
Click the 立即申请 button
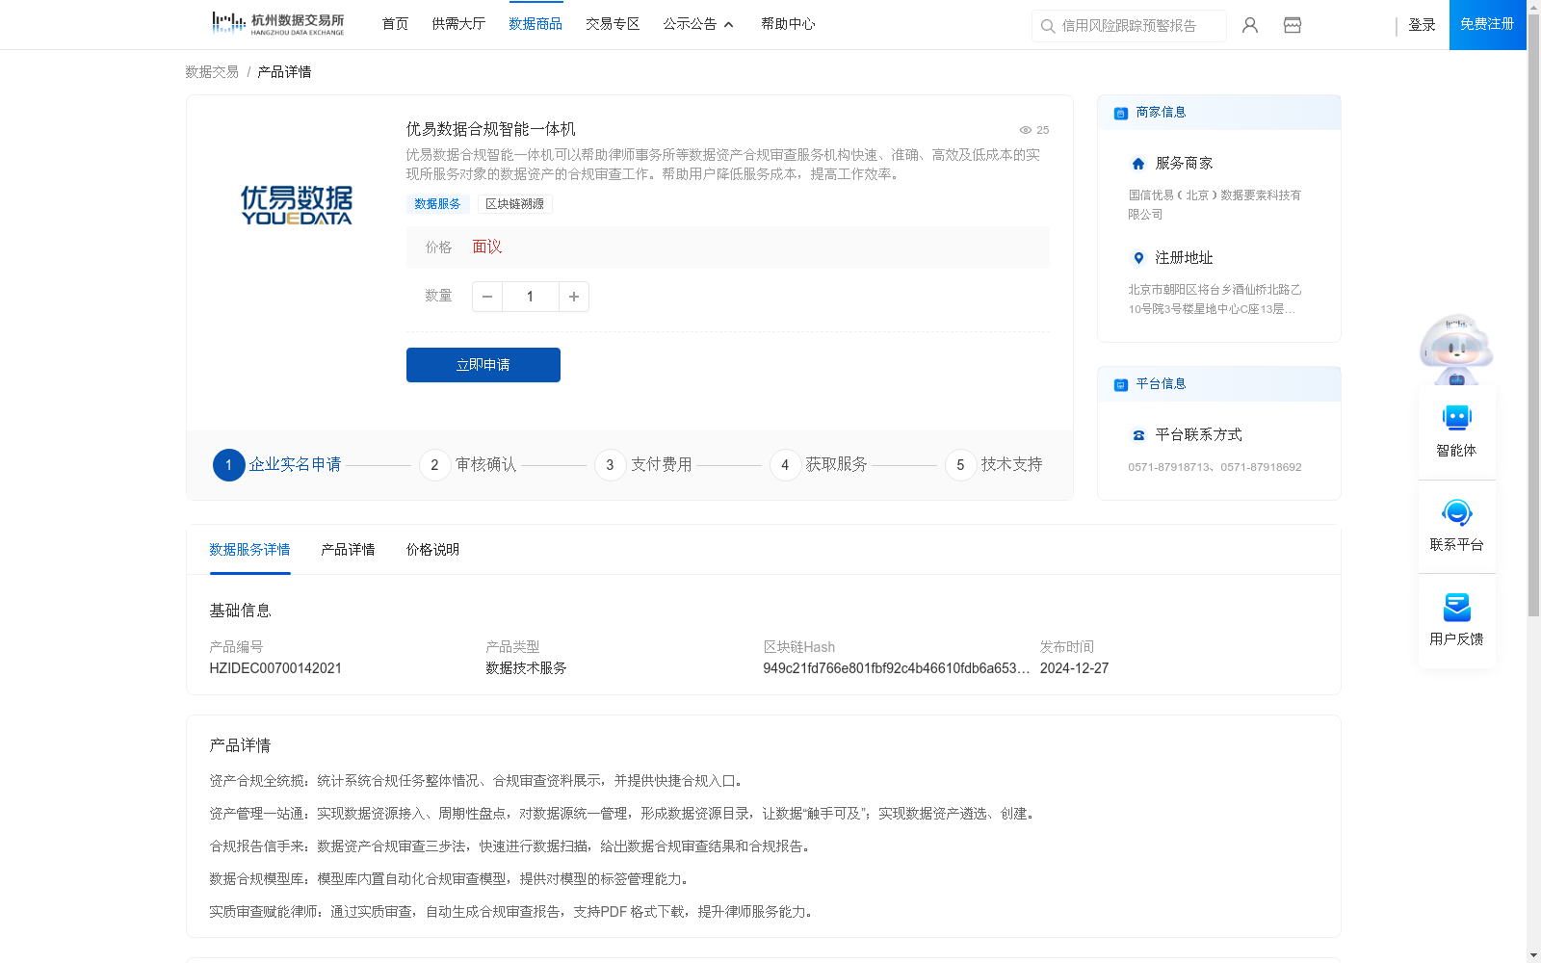[x=483, y=365]
